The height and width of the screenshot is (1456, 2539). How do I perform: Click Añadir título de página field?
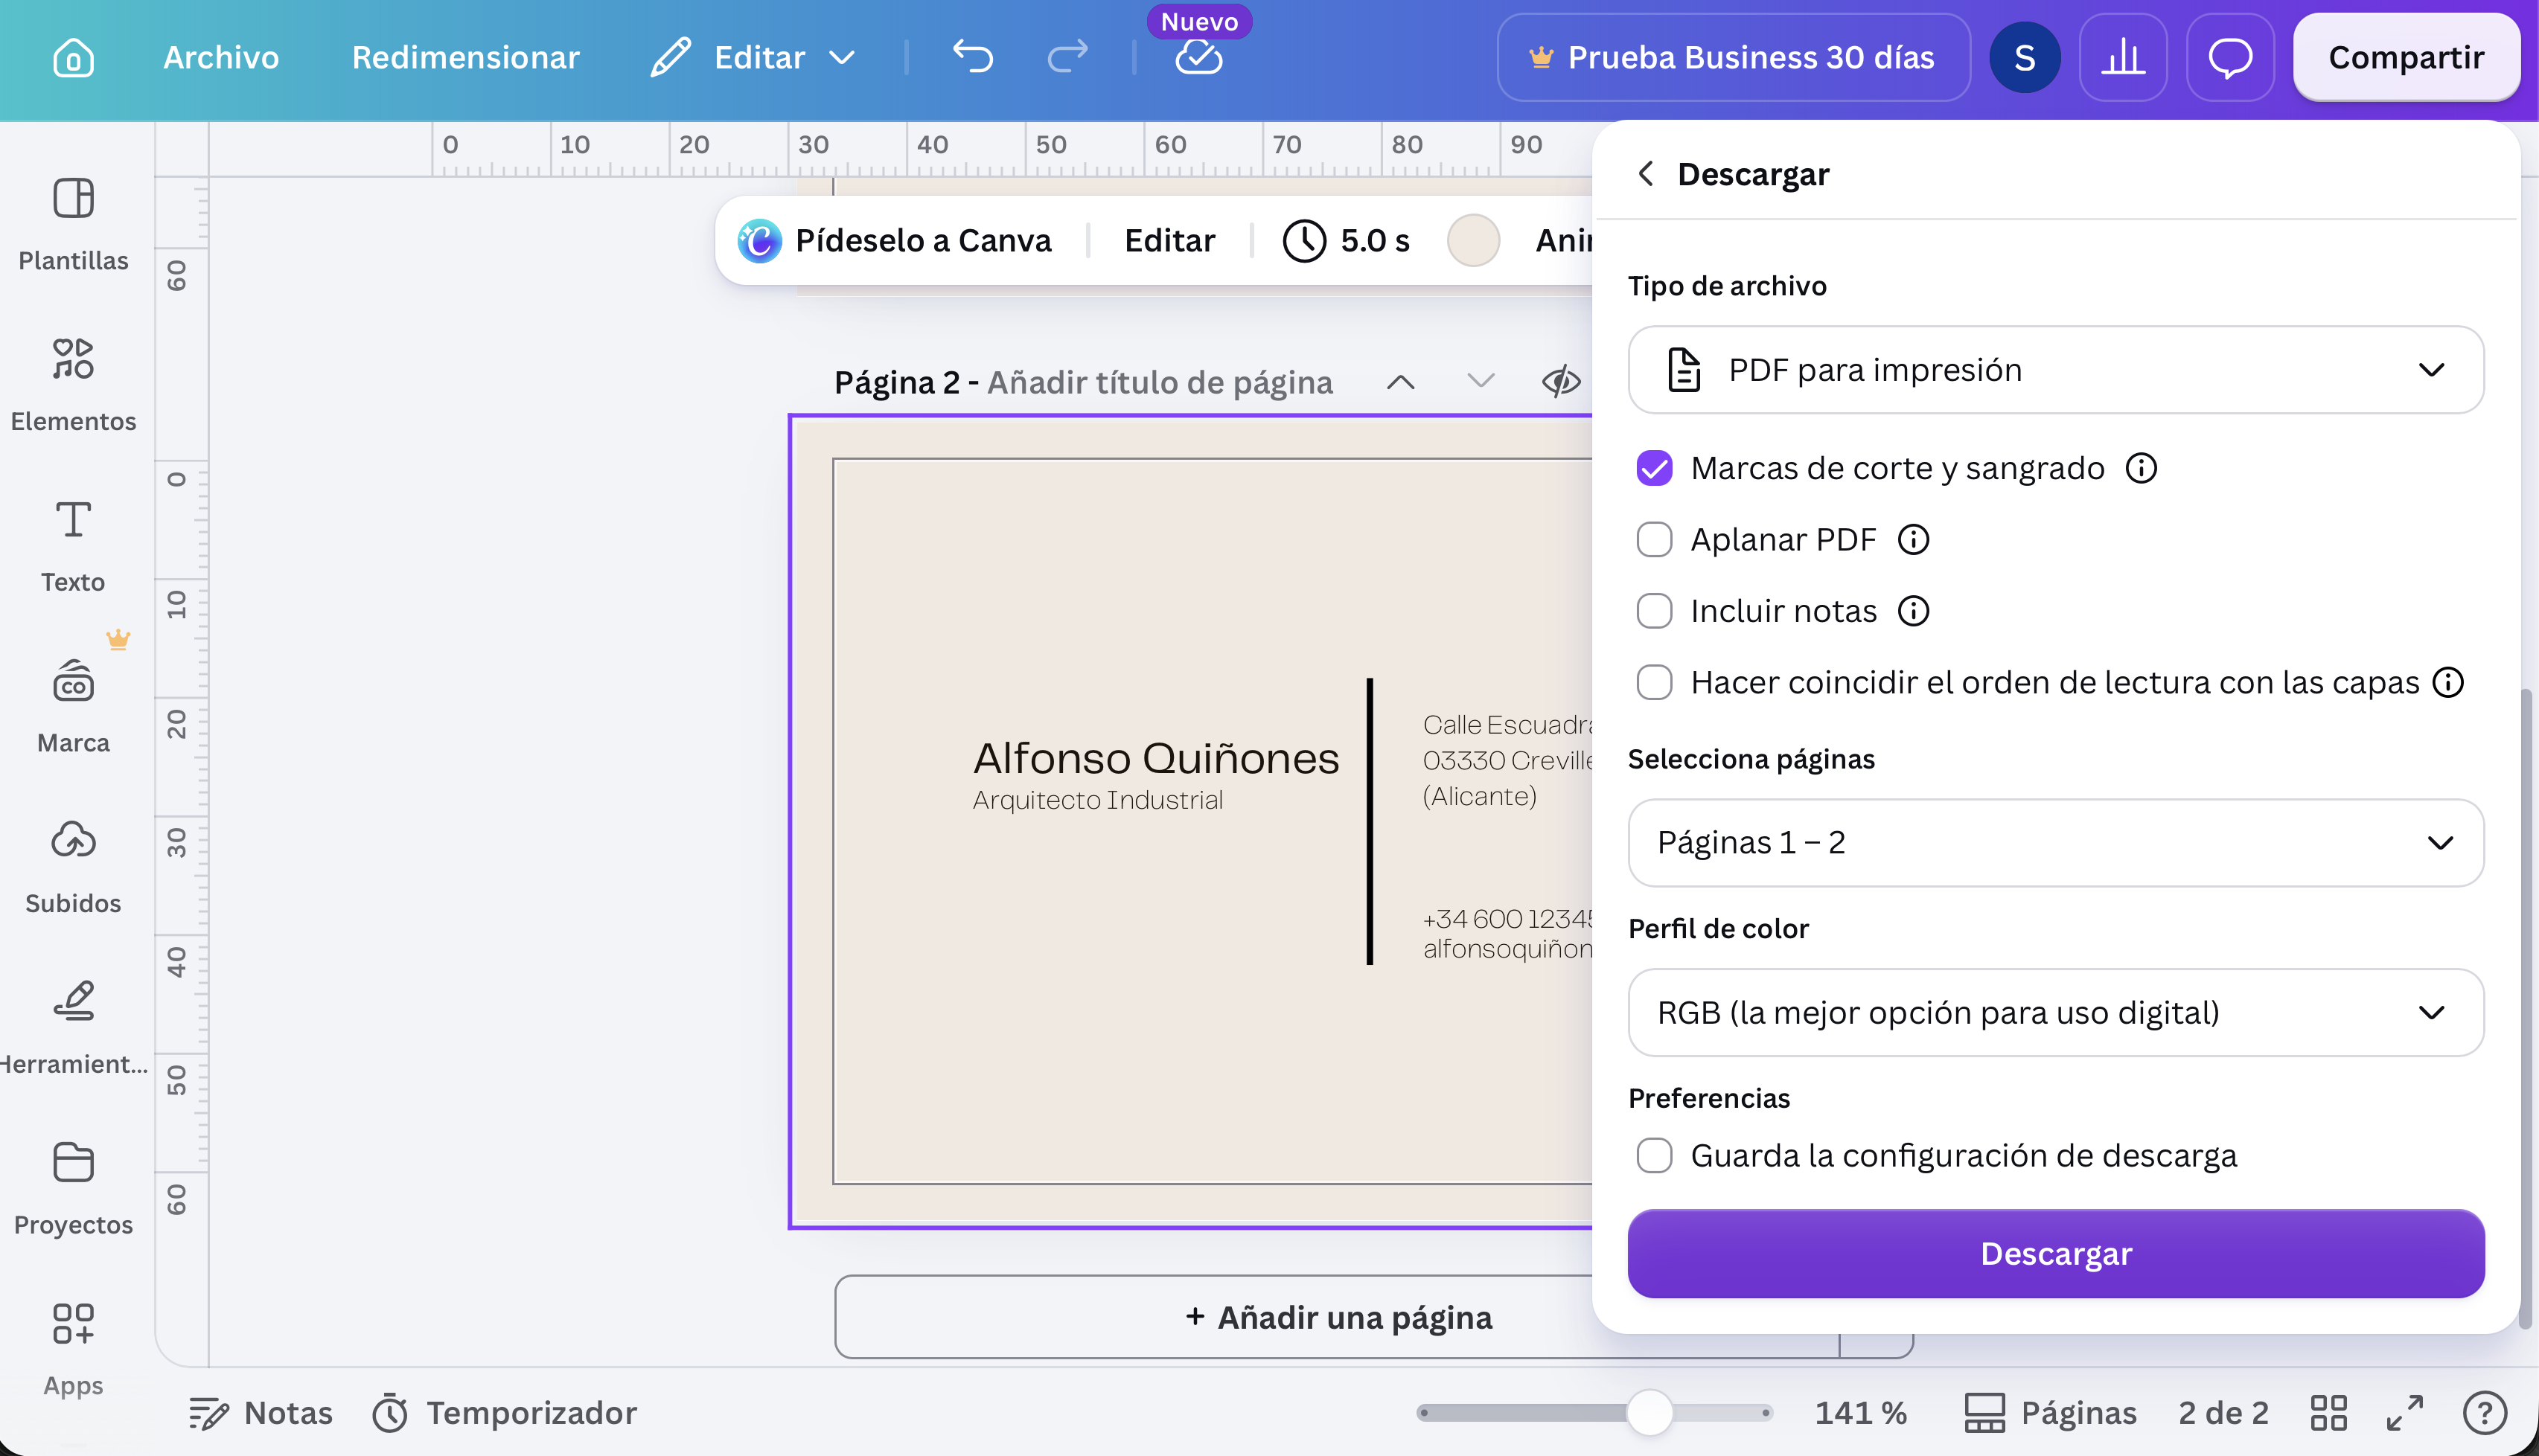[x=1160, y=382]
